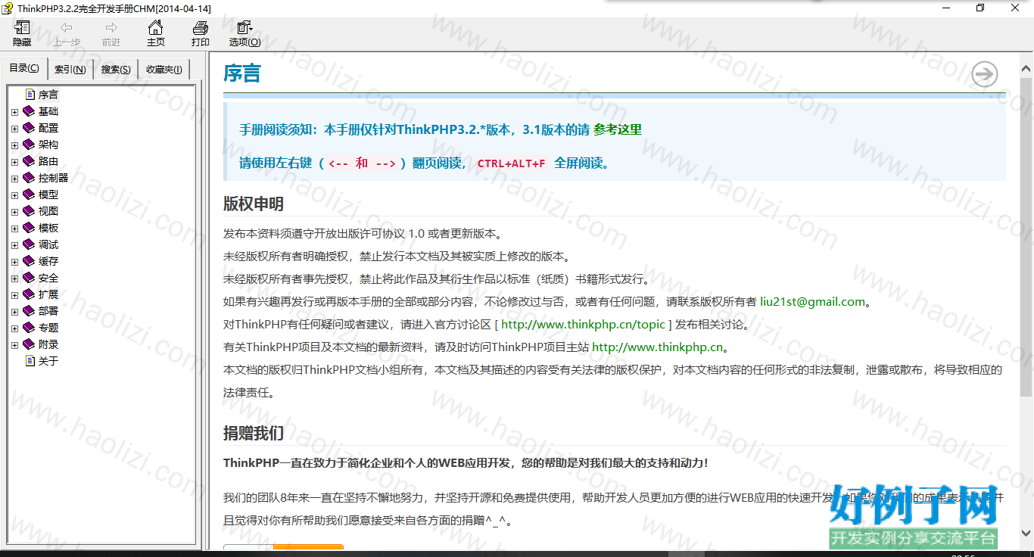This screenshot has height=557, width=1034.
Task: Click the page icon beside 关于
Action: click(30, 361)
